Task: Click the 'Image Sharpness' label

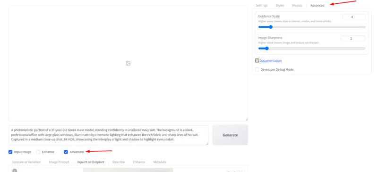Action: pyautogui.click(x=270, y=38)
